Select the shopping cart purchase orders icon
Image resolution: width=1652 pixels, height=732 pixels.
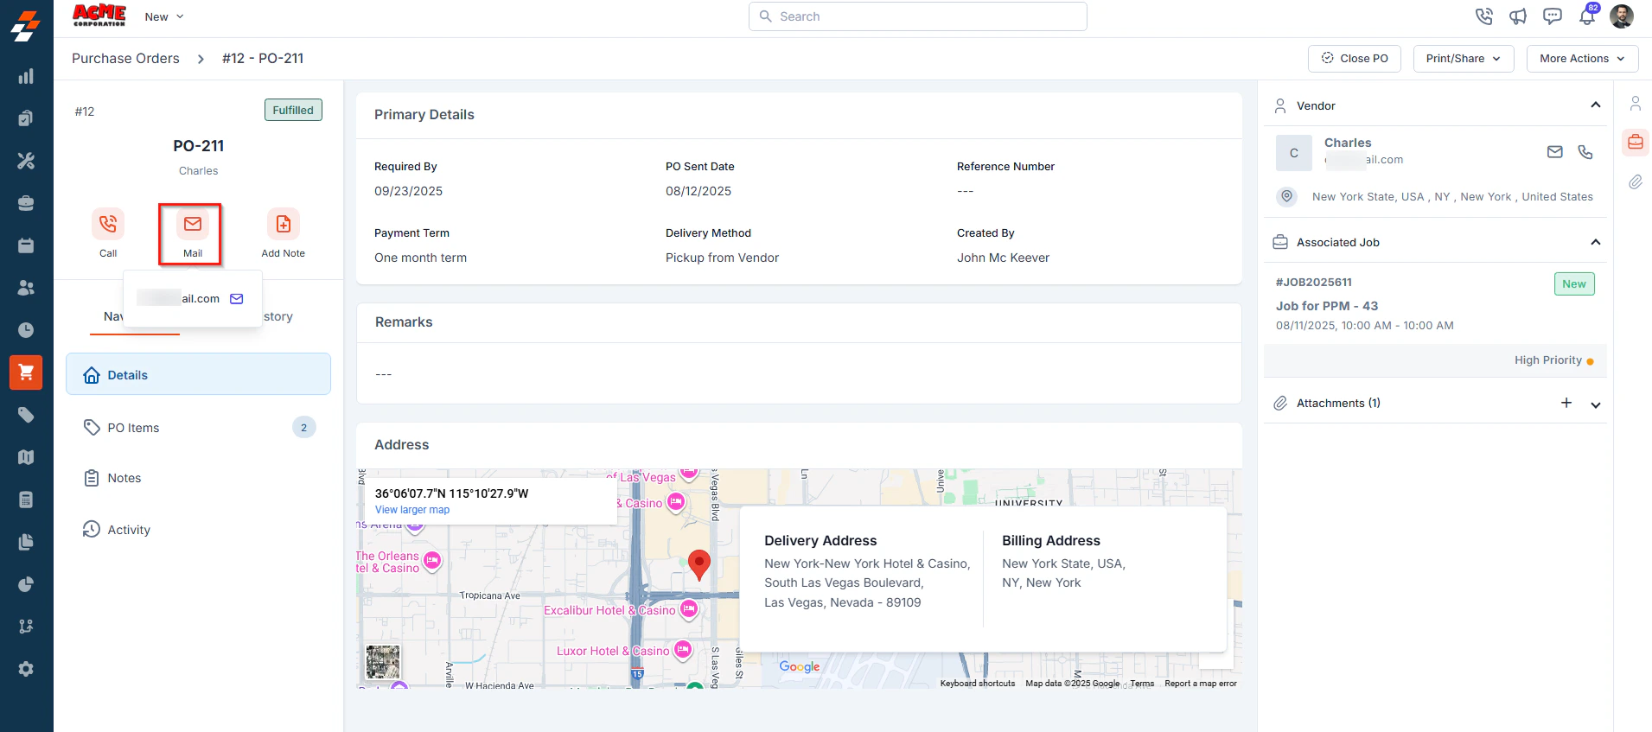26,372
